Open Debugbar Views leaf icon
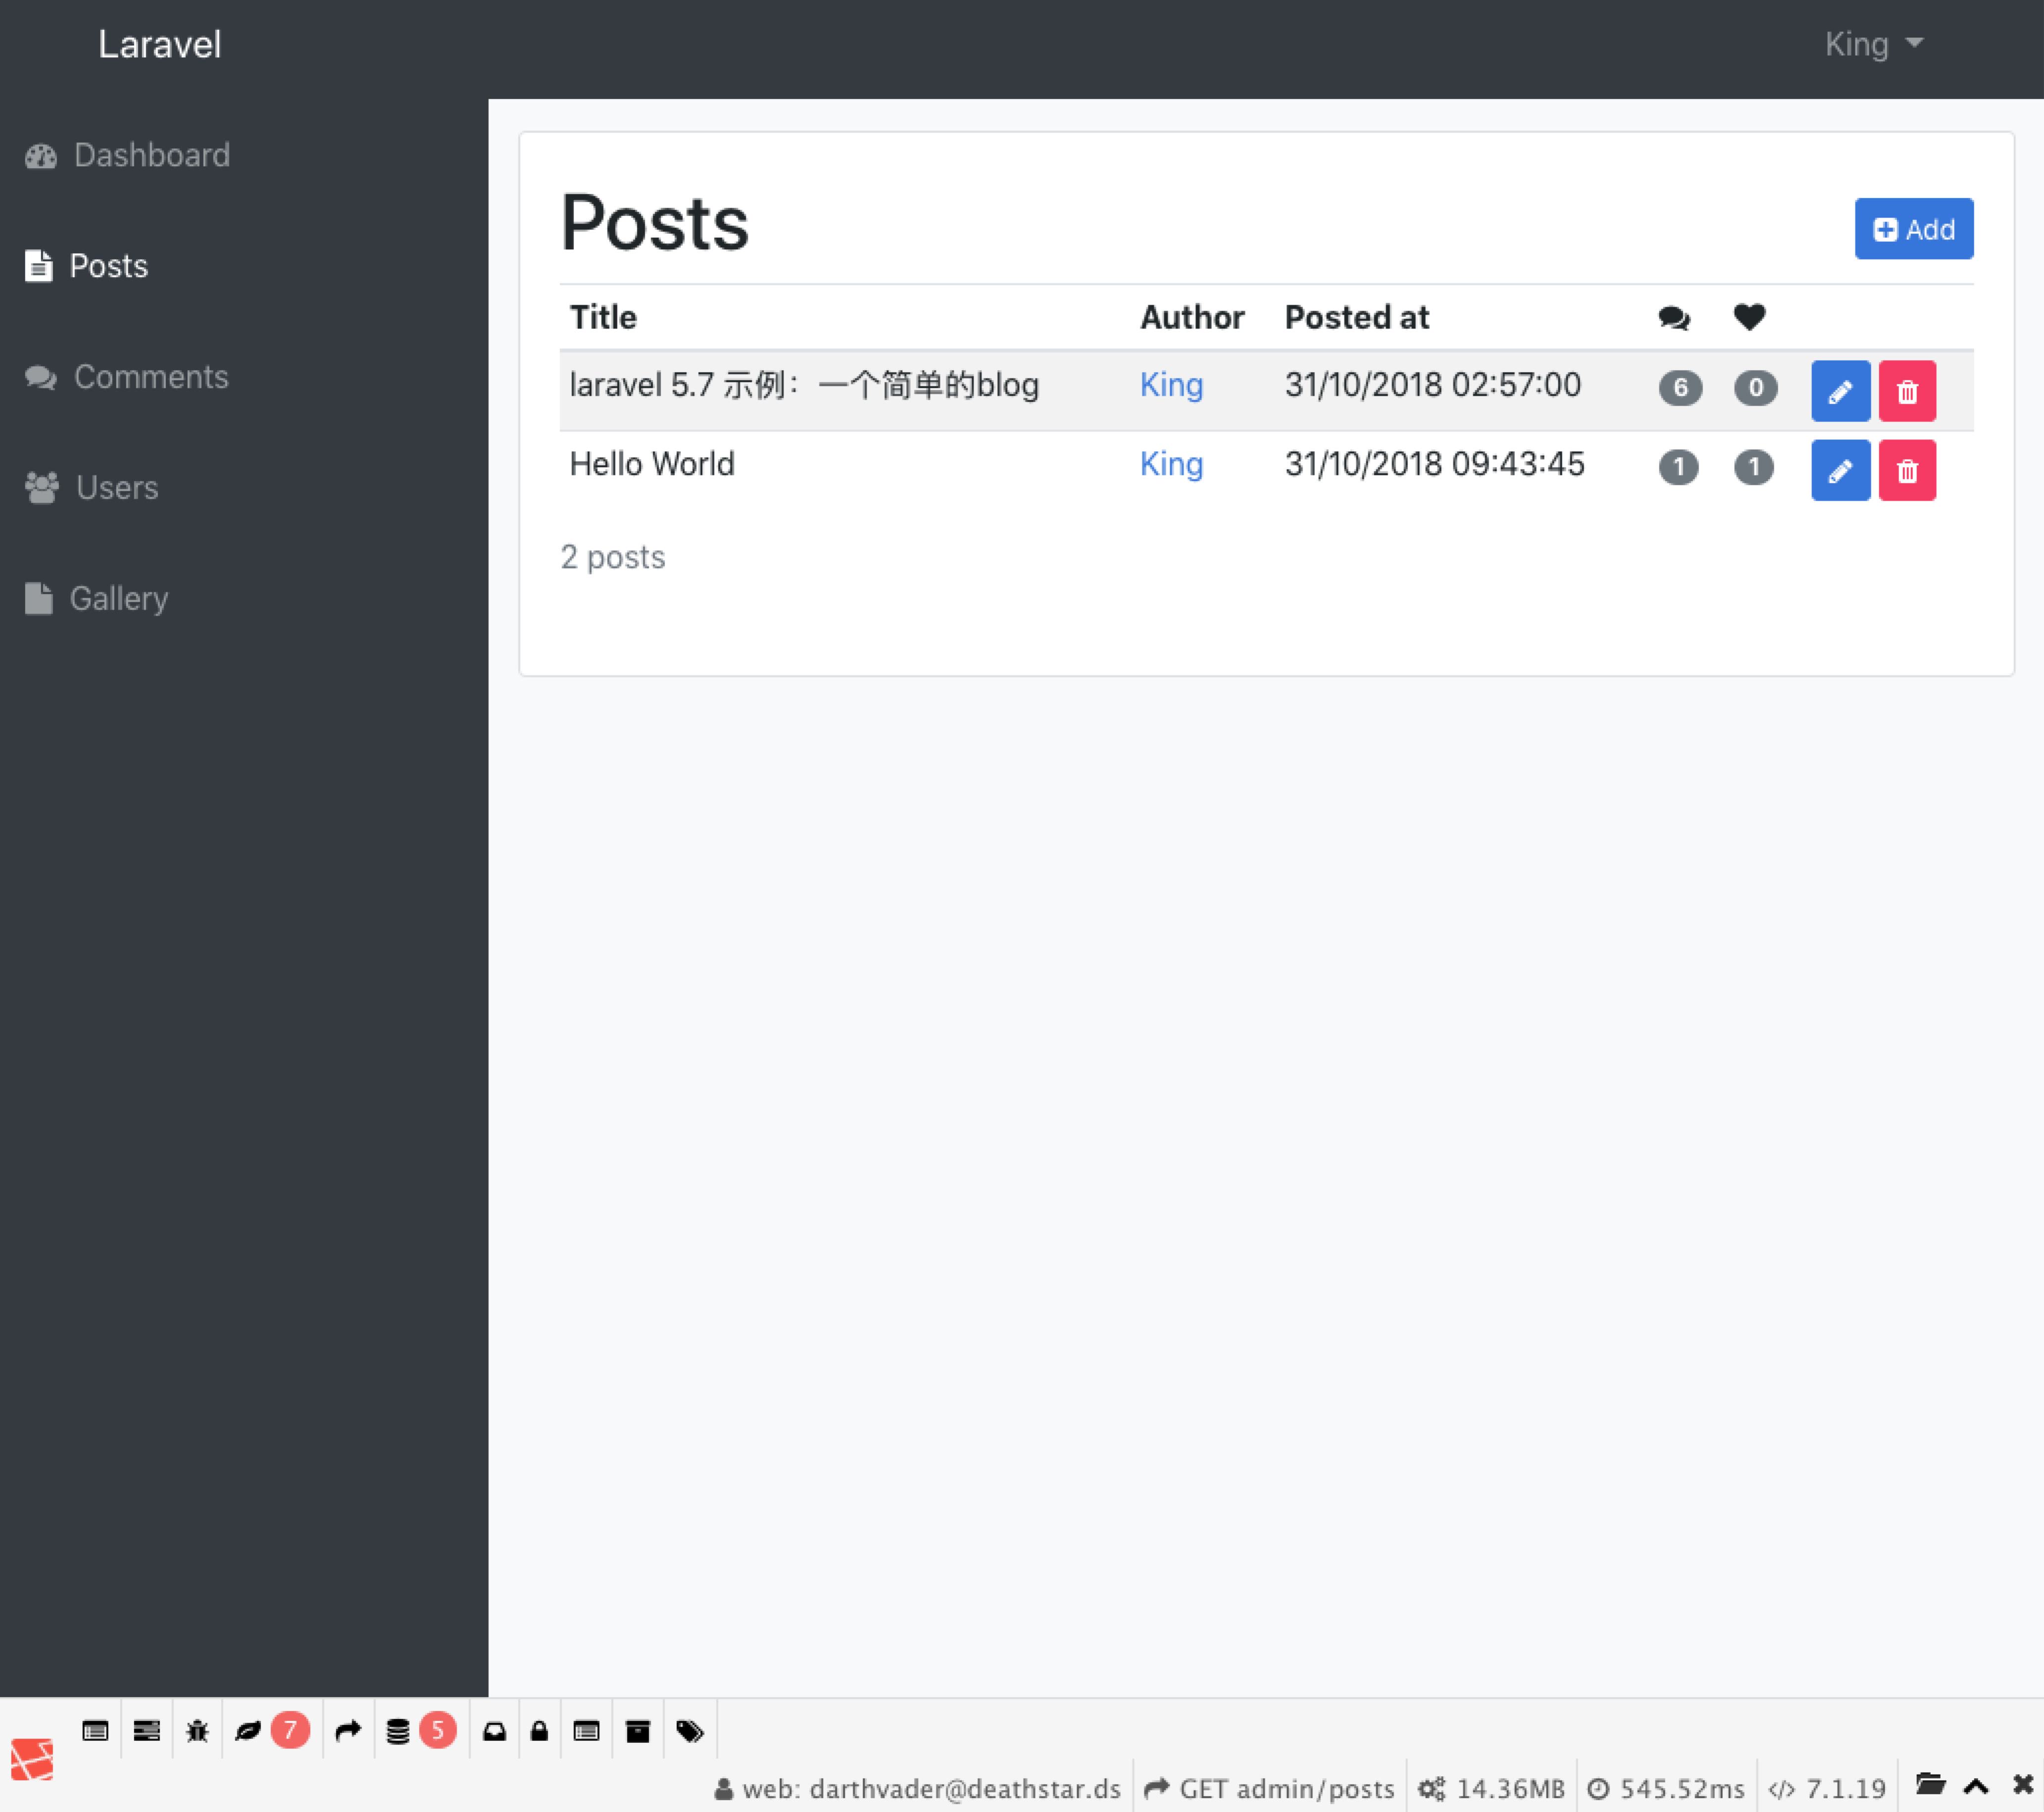 [247, 1731]
